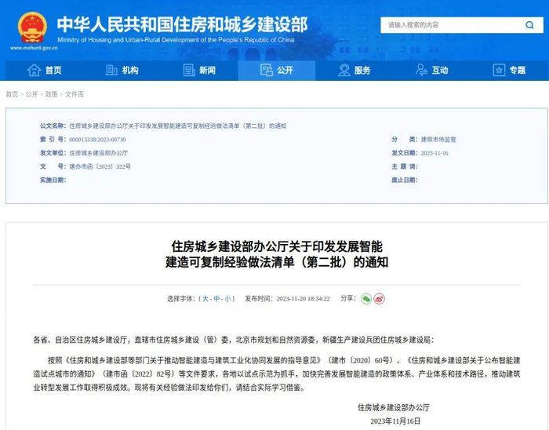Open the 机构 navigation tab
This screenshot has width=549, height=430.
point(122,71)
